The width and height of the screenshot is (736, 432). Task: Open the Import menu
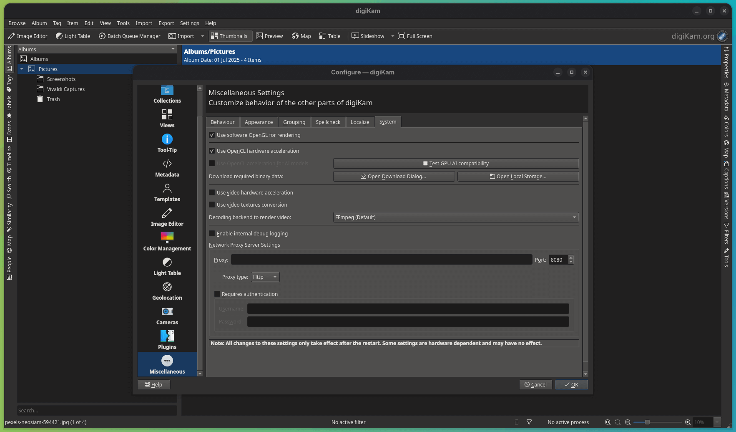tap(144, 23)
